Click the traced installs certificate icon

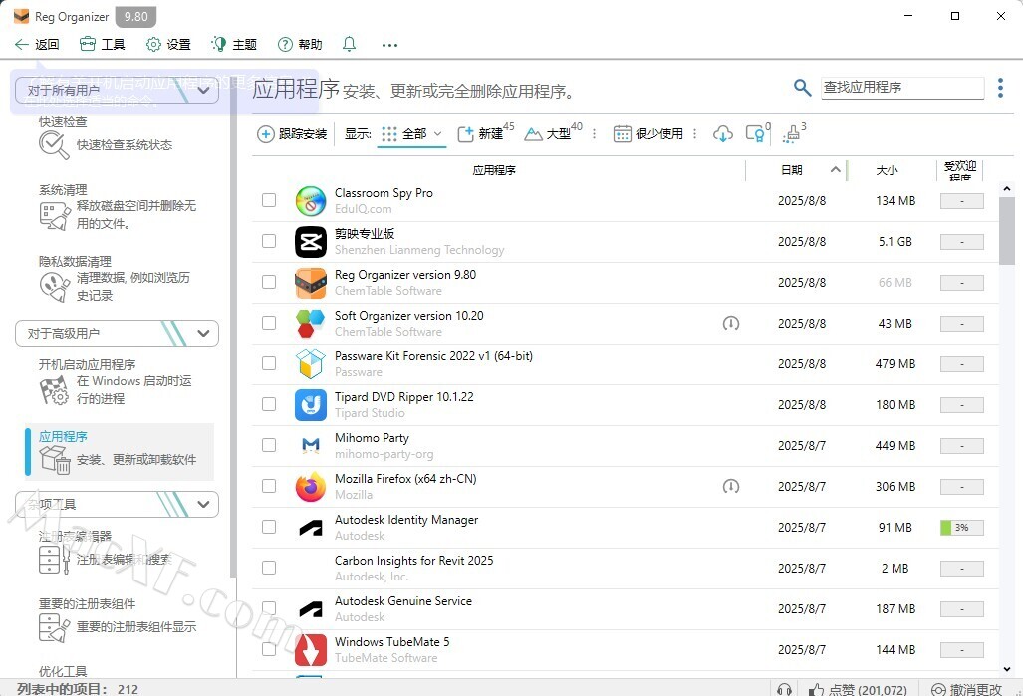click(757, 133)
